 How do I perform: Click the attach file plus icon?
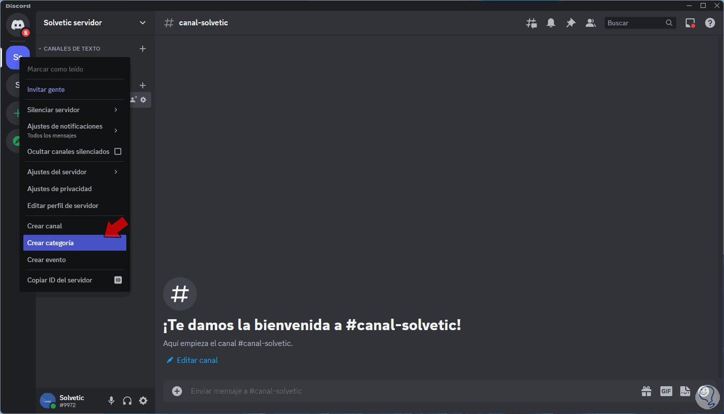[177, 391]
